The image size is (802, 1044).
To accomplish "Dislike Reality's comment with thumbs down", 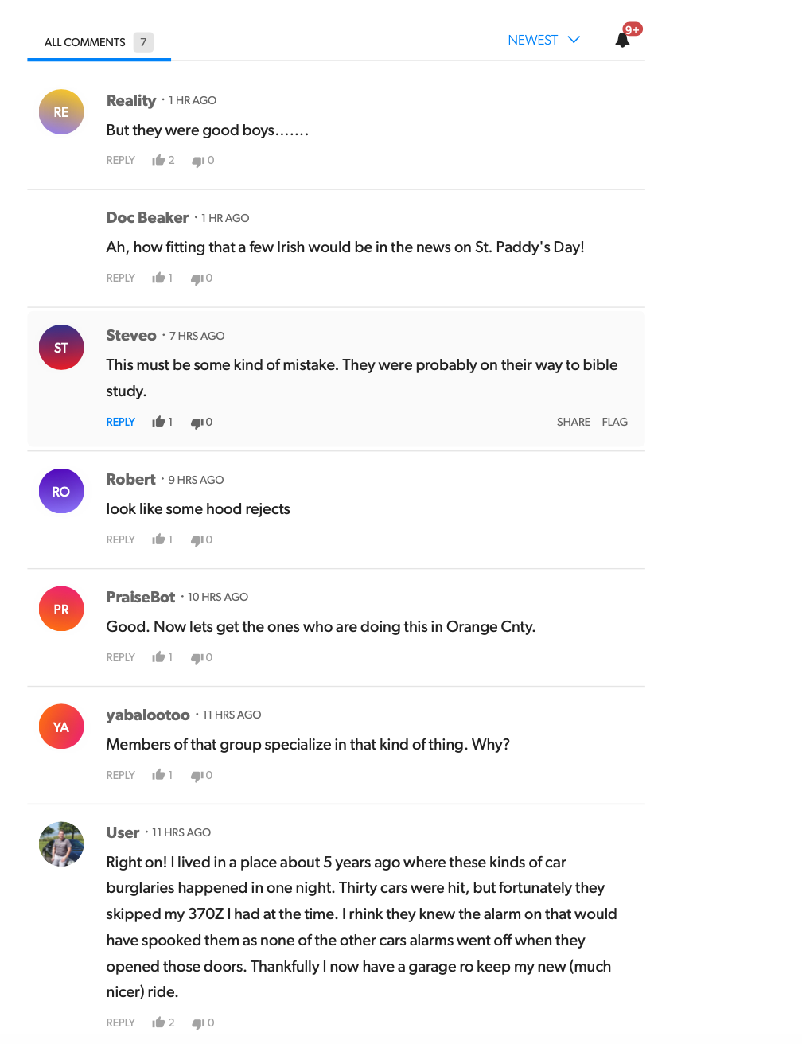I will 198,161.
